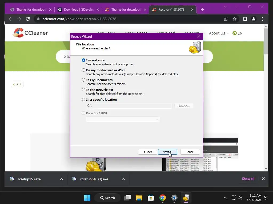The height and width of the screenshot is (204, 273).
Task: Open the About Us menu on CCleaner site
Action: 219,33
